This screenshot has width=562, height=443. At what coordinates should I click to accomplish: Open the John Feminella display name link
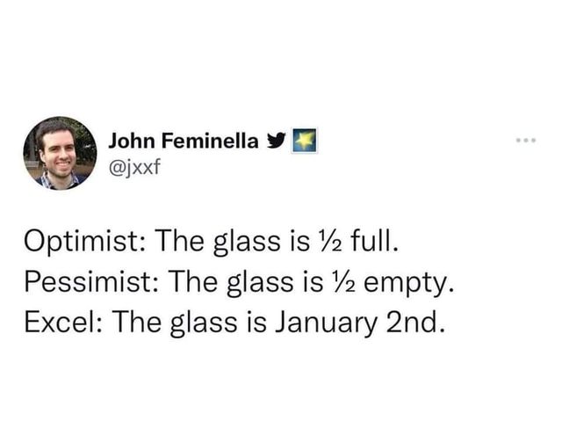point(183,141)
